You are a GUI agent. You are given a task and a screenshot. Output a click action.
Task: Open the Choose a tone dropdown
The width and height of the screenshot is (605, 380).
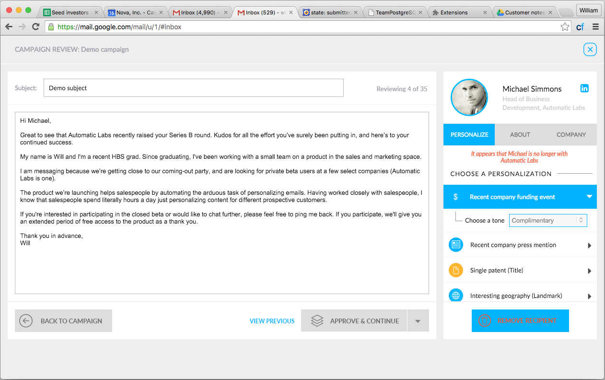(x=548, y=220)
